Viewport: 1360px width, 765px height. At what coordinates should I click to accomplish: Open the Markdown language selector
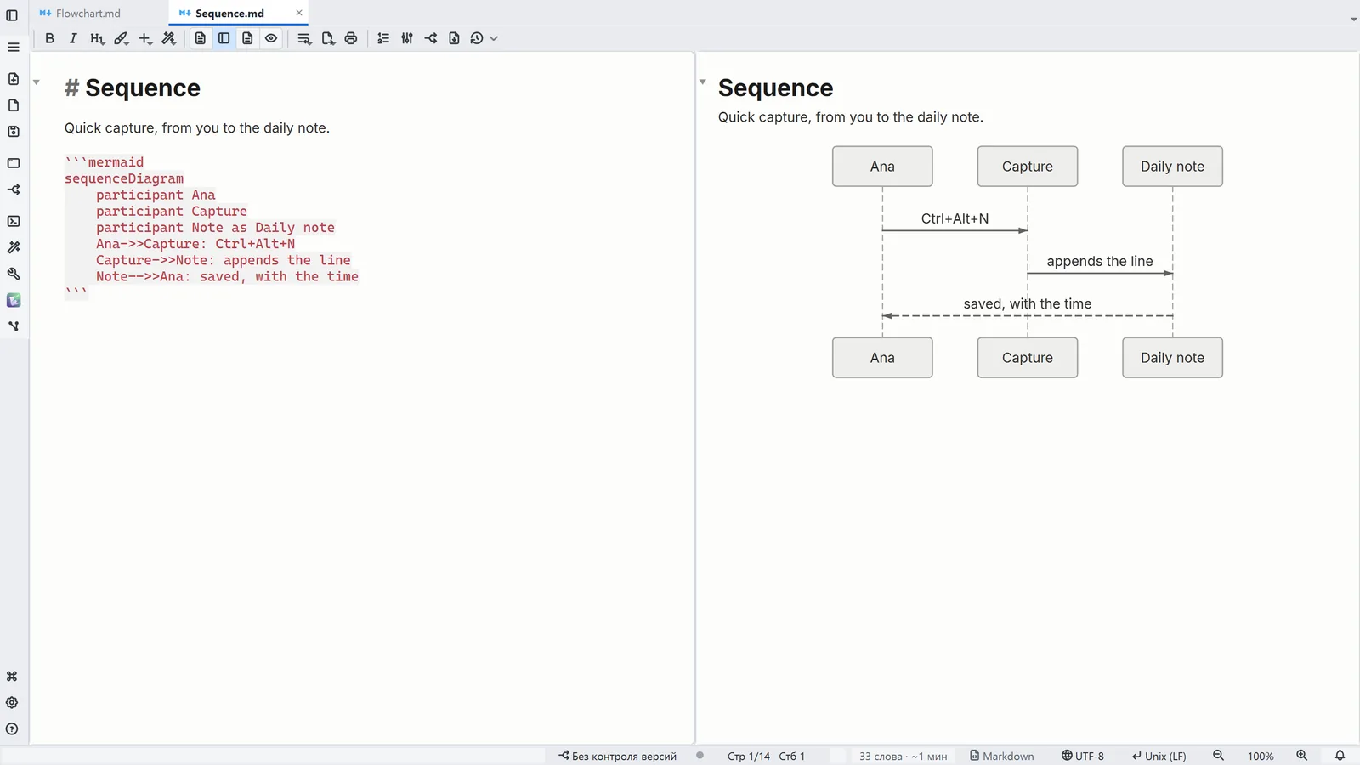point(1002,756)
